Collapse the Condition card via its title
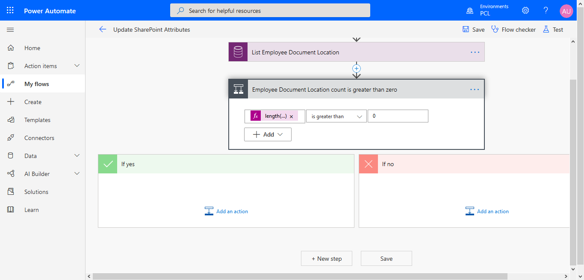Viewport: 584px width, 280px height. tap(324, 89)
